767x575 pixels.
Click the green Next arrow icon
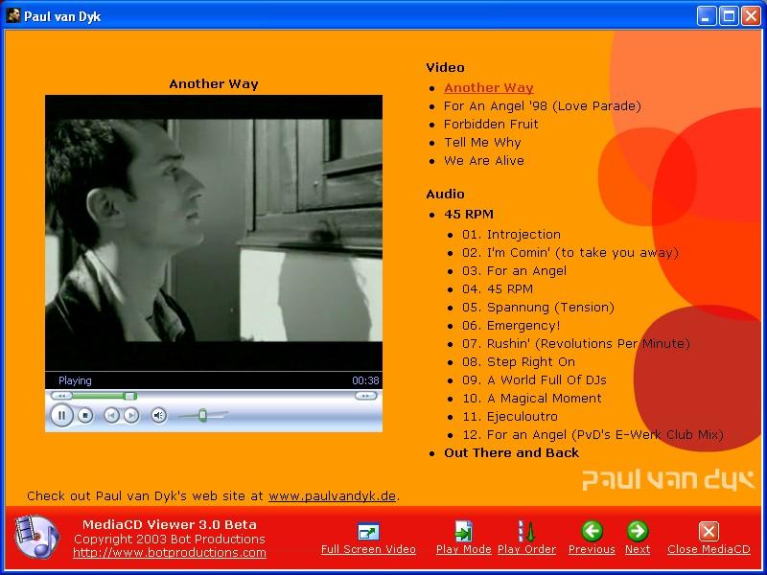coord(638,531)
